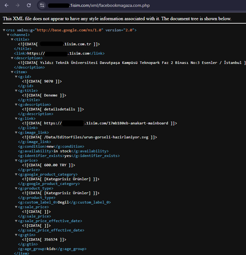
Task: Click the address bar URL
Action: pos(99,6)
